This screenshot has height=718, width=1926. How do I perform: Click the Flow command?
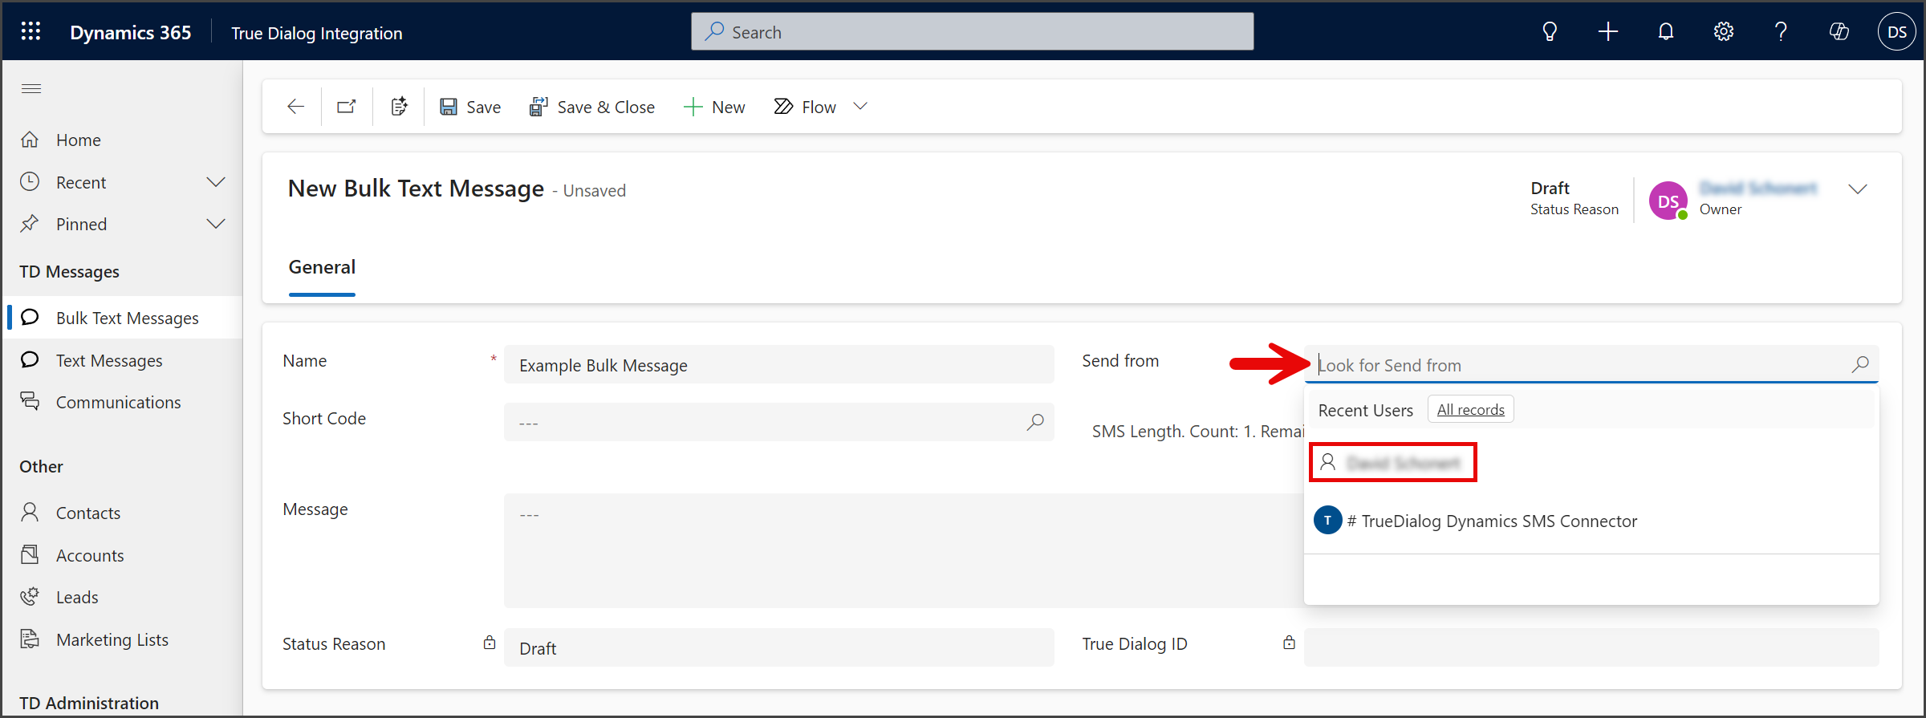click(805, 107)
